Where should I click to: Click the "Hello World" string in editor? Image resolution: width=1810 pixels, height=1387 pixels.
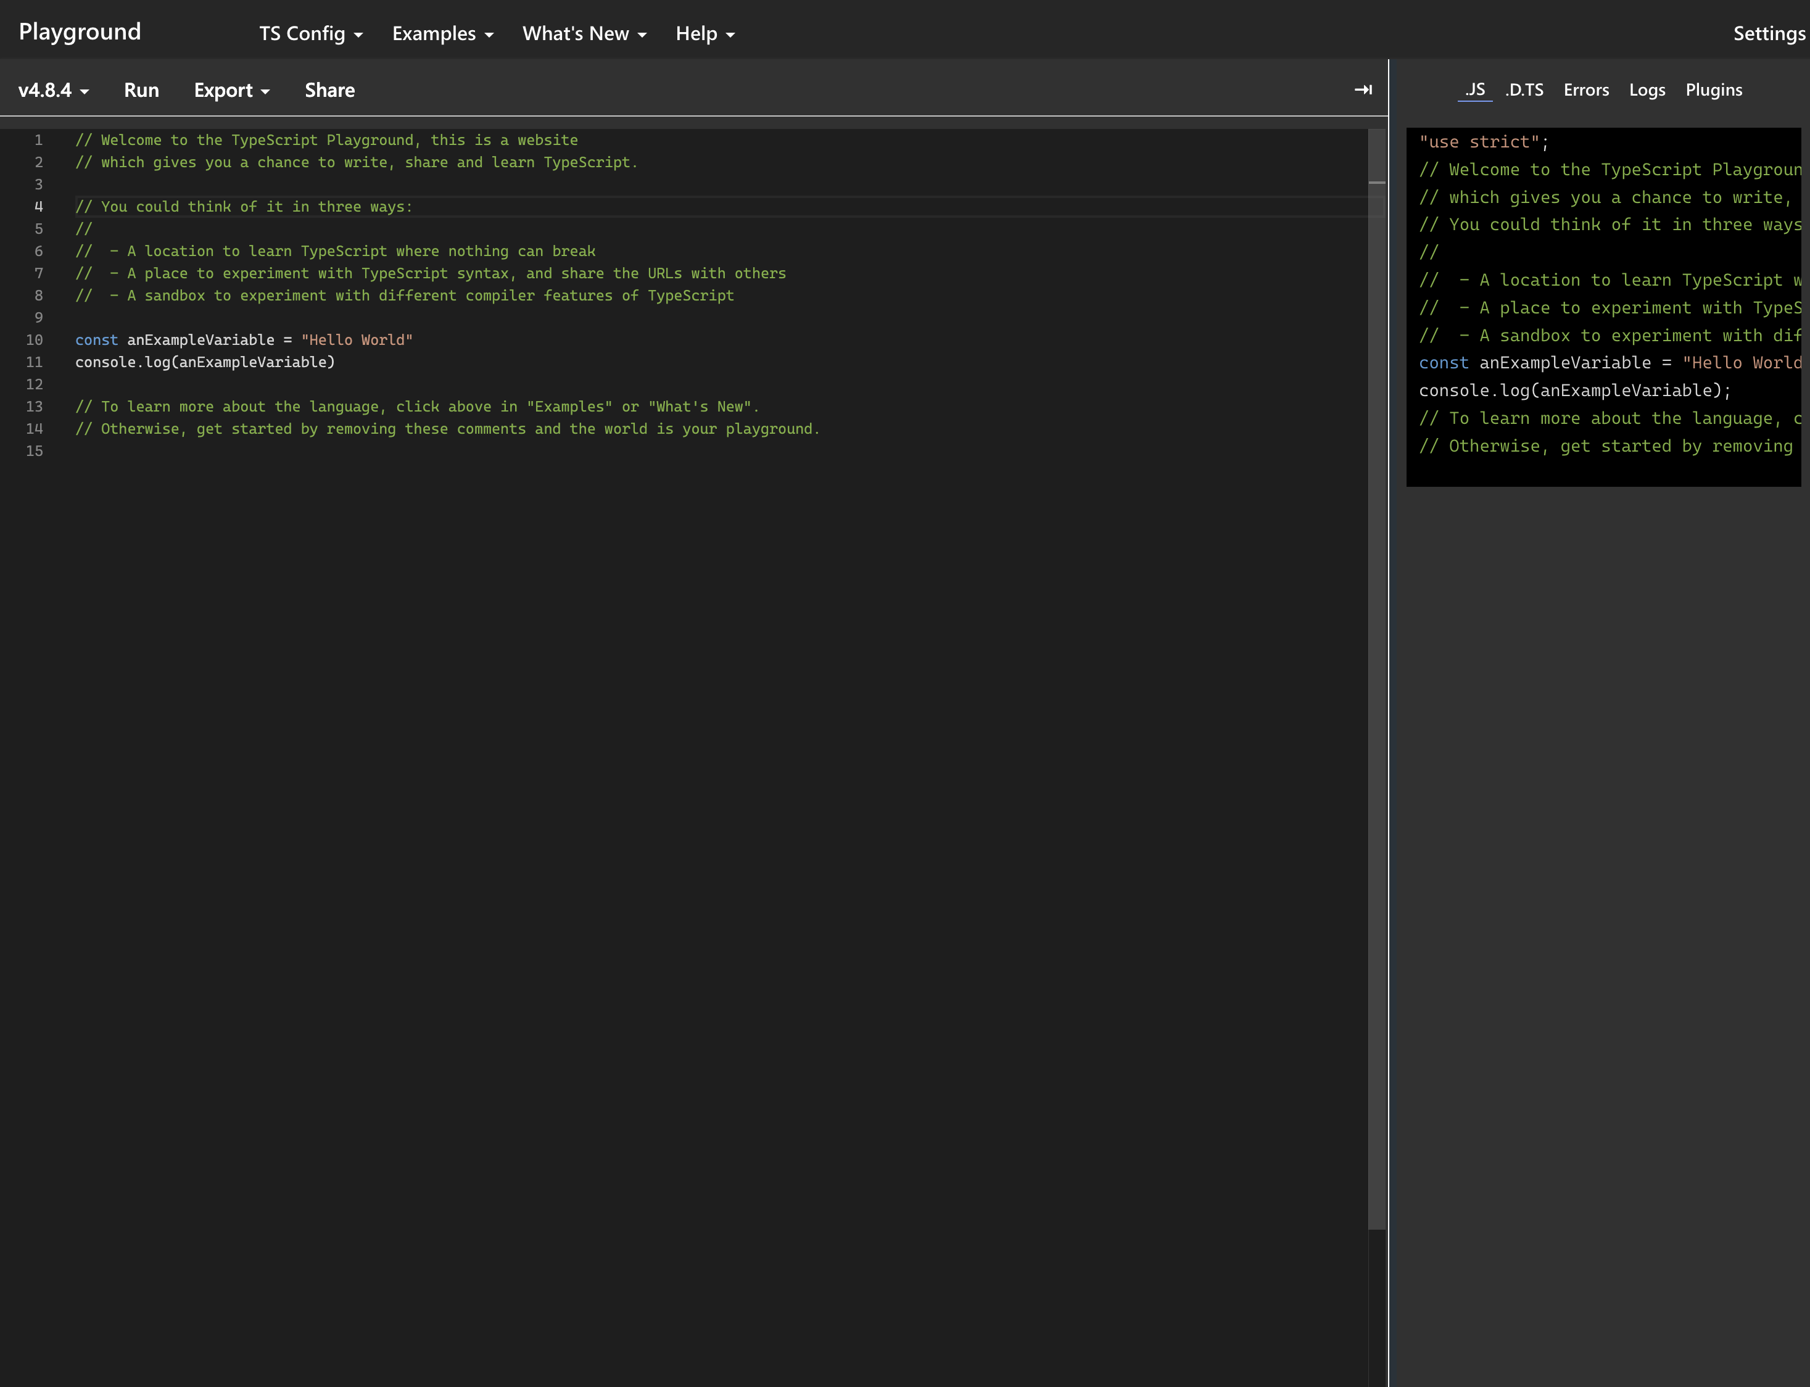(x=357, y=340)
